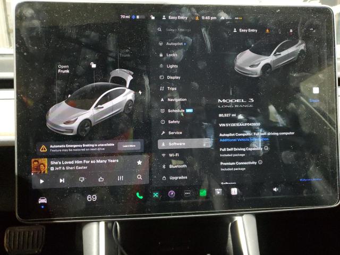Search in the media player
Screen dimensions: 340x255
pos(140,177)
